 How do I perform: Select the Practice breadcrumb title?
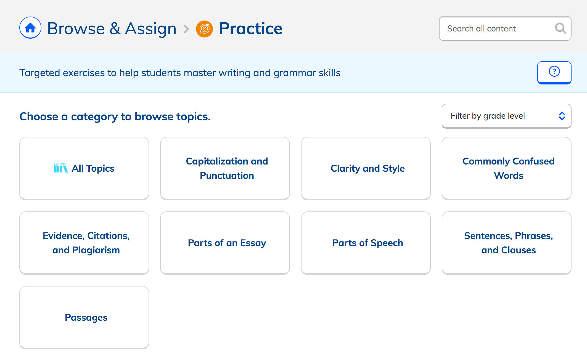point(250,28)
